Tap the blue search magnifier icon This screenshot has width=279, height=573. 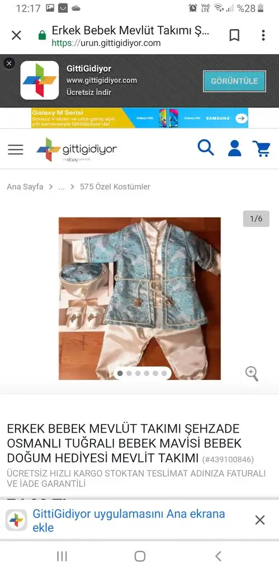tap(206, 148)
